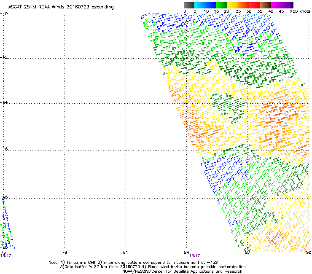Screen dimensions: 312x274
Task: Click the legend value '25' under color bar
Action: pyautogui.click(x=238, y=11)
